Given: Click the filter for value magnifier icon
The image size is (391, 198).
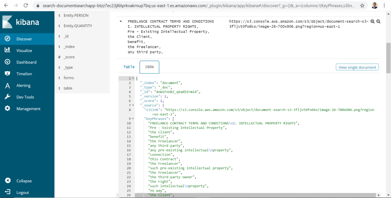Looking at the screenshot, I should 372,22.
